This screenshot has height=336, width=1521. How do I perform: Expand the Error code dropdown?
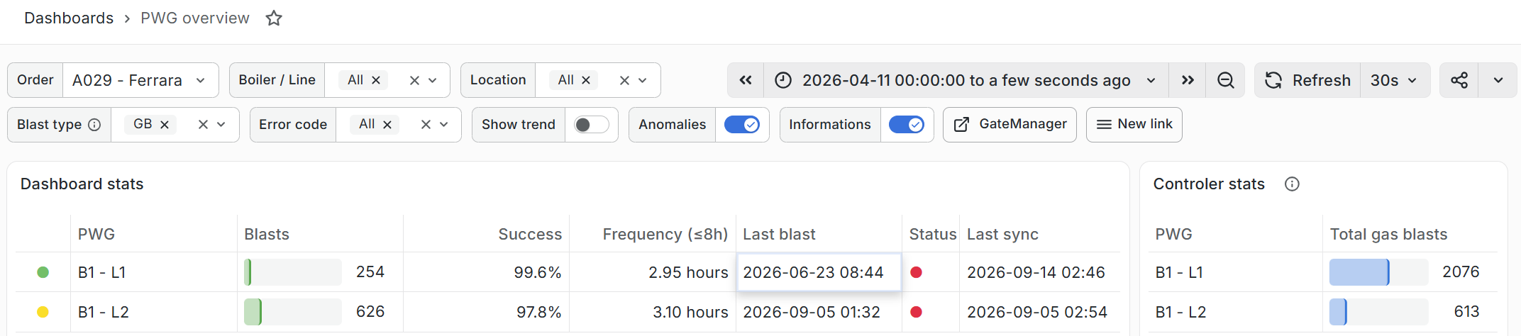tap(444, 124)
